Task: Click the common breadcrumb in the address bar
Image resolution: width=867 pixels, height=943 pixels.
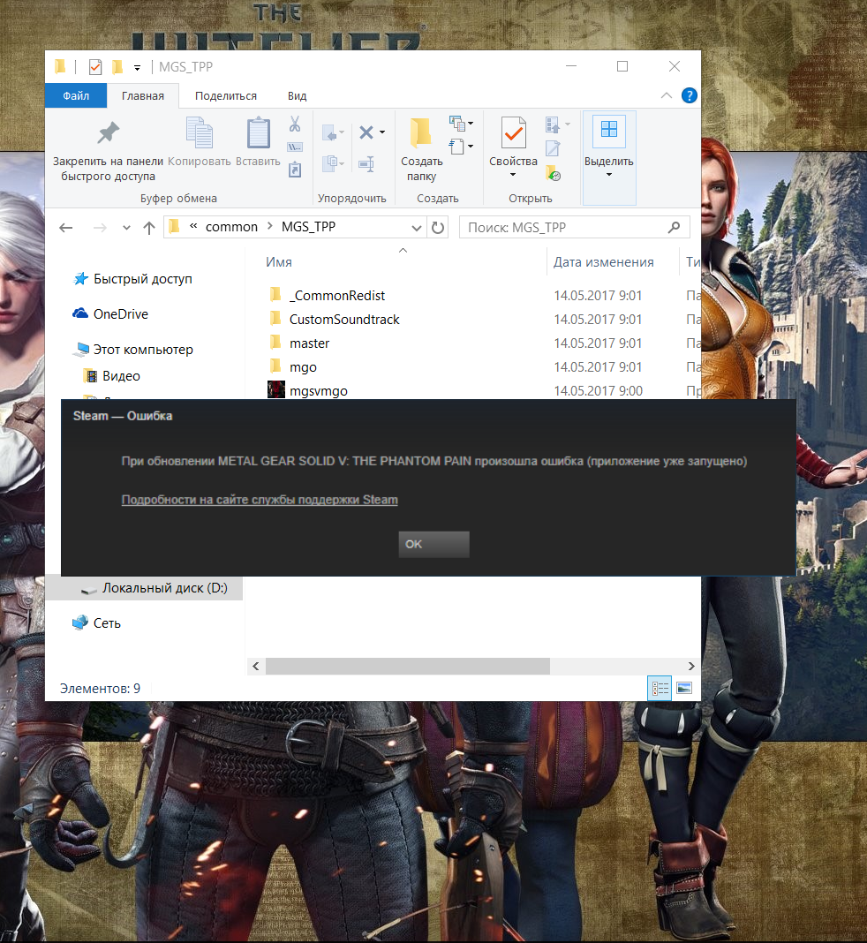Action: coord(231,227)
